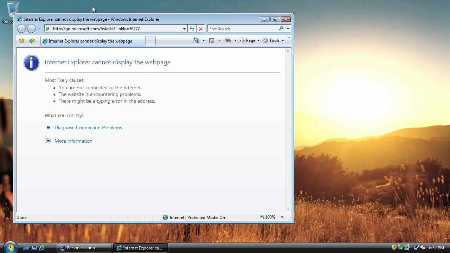Launch Internet Explorer from quick launch
Viewport: 450px width, 253px height.
point(42,248)
